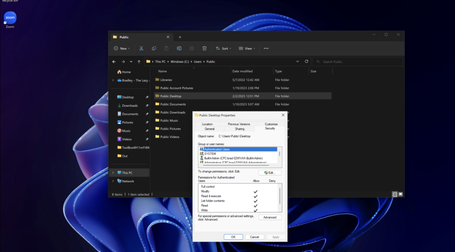
Task: Expand the Network tree node
Action: click(113, 181)
